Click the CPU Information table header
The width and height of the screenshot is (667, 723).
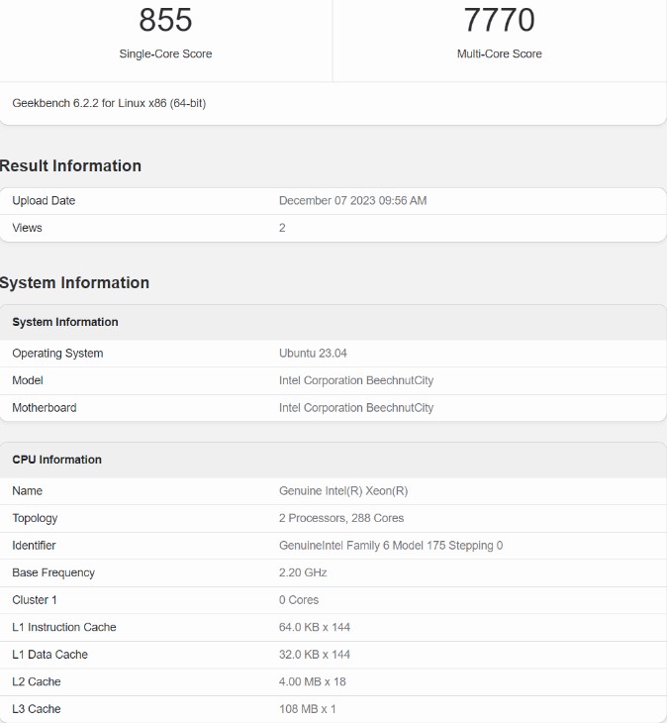[x=56, y=460]
